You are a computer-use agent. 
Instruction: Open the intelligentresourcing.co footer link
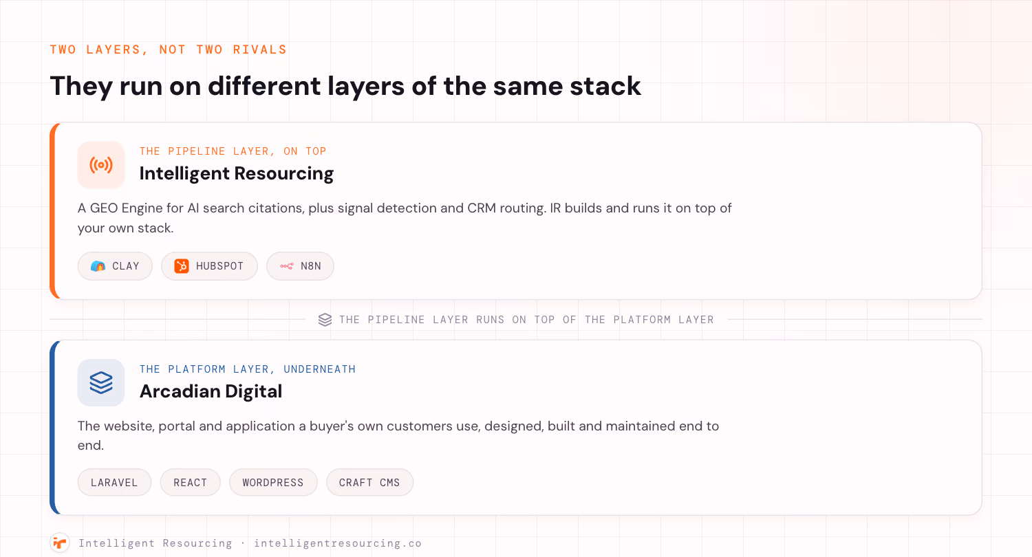point(338,543)
